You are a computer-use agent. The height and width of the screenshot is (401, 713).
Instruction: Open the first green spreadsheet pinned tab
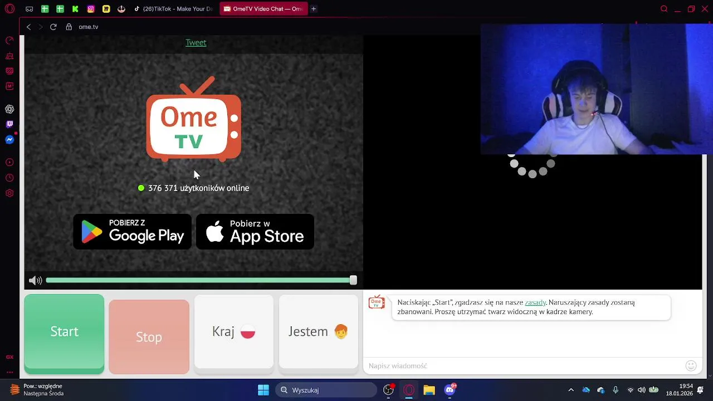coord(45,9)
